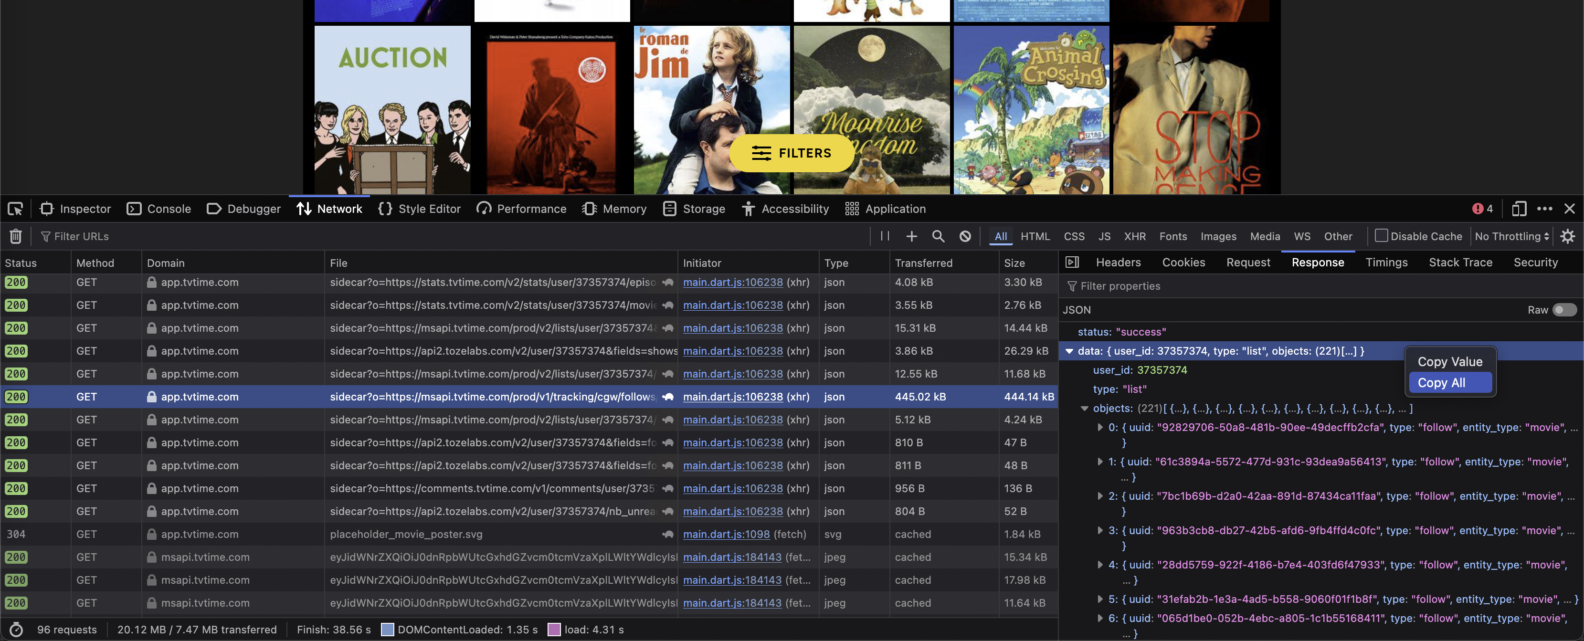Filter requests by WS type
The image size is (1584, 641).
click(1302, 236)
